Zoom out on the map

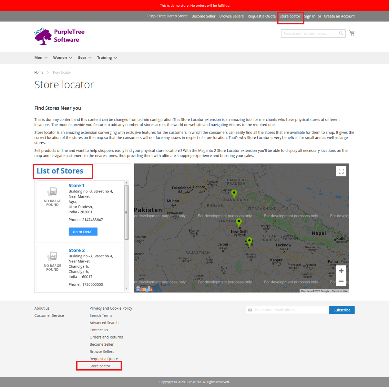coord(341,281)
